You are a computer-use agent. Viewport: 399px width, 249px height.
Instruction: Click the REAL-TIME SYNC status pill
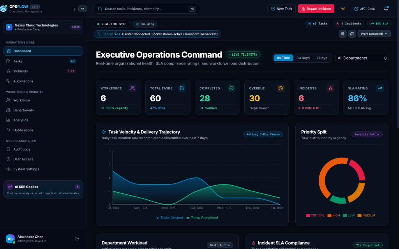coord(112,24)
